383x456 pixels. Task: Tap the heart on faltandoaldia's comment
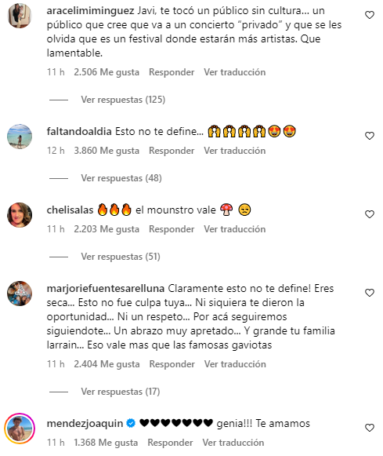(x=370, y=136)
